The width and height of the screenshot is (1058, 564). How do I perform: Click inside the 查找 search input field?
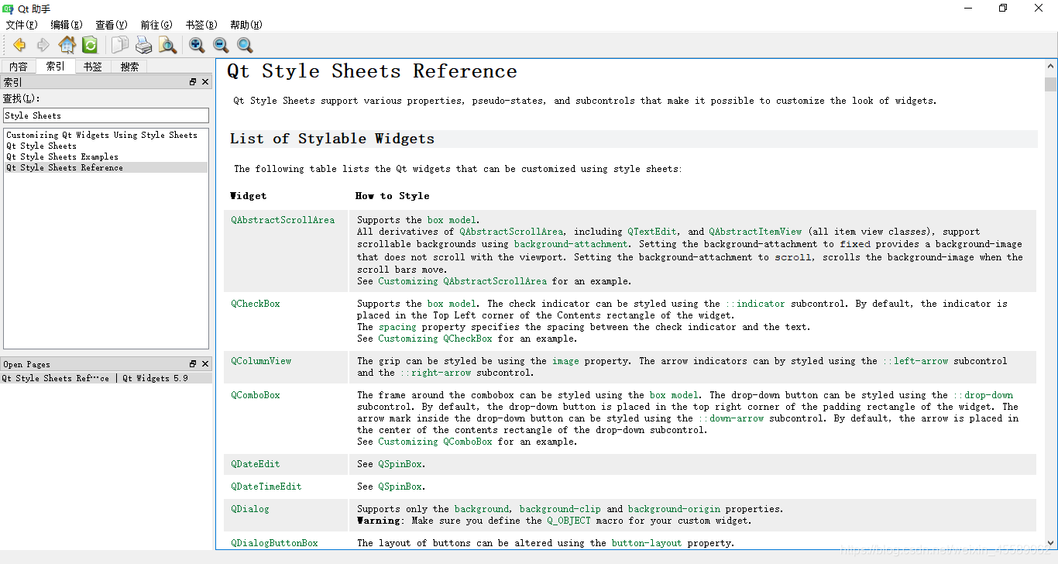(x=106, y=115)
